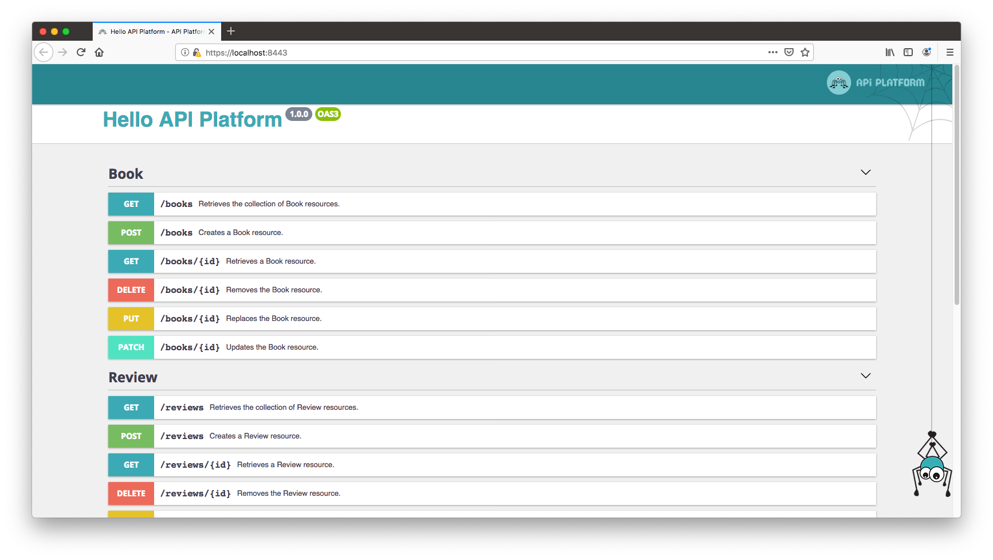The height and width of the screenshot is (560, 993).
Task: Collapse the Book section chevron
Action: click(x=865, y=173)
